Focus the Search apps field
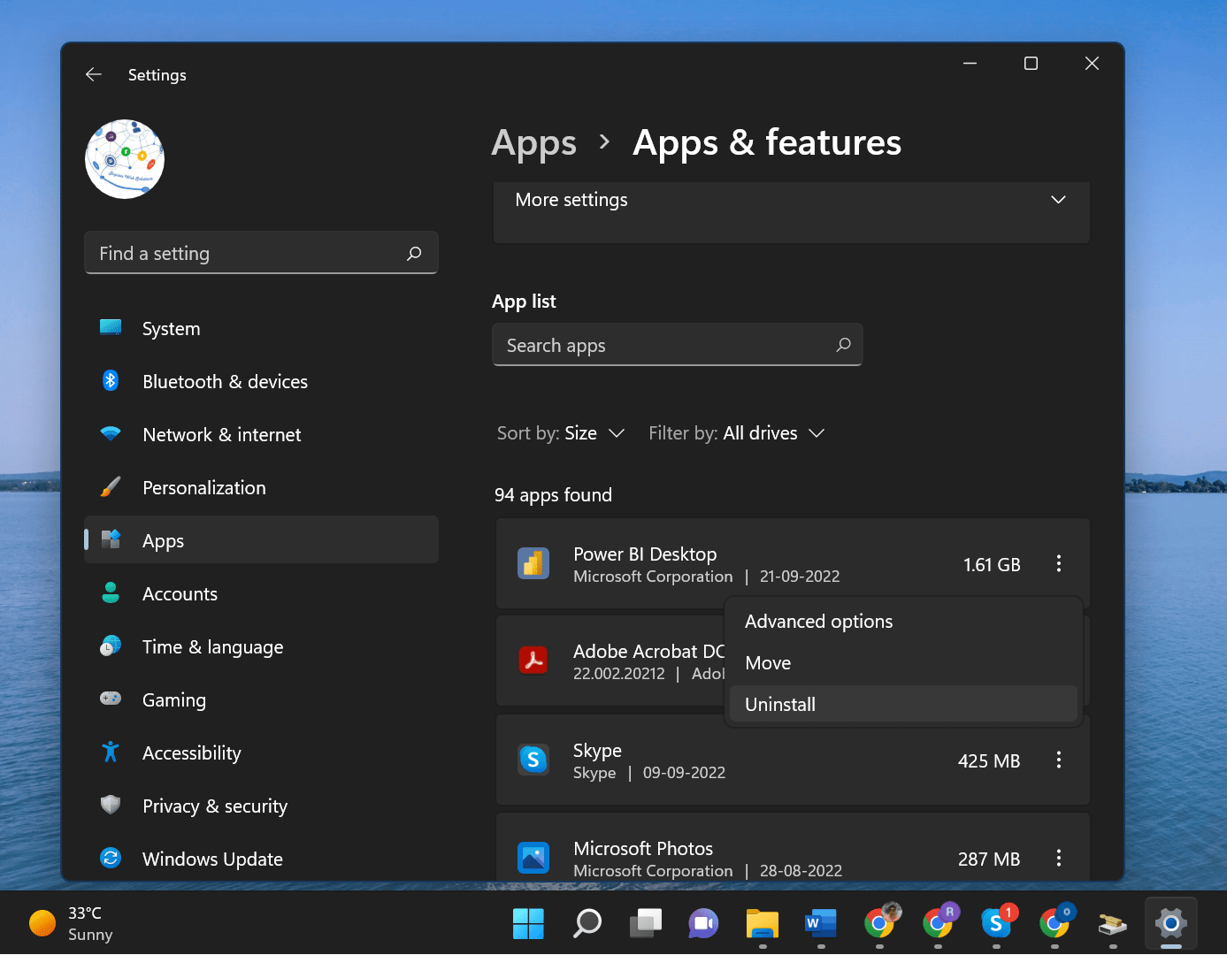This screenshot has width=1227, height=955. coord(677,345)
